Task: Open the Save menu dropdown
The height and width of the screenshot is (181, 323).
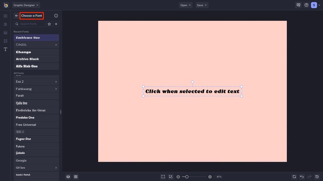Action: tap(202, 5)
